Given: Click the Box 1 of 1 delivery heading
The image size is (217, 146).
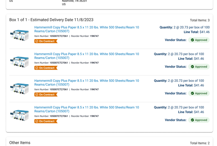Looking at the screenshot, I should click(x=51, y=20).
